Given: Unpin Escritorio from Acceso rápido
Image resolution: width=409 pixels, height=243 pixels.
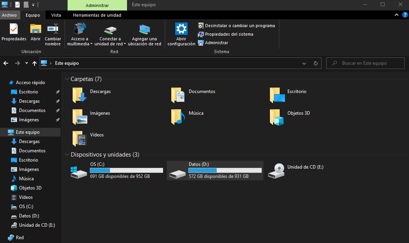Looking at the screenshot, I should [57, 92].
